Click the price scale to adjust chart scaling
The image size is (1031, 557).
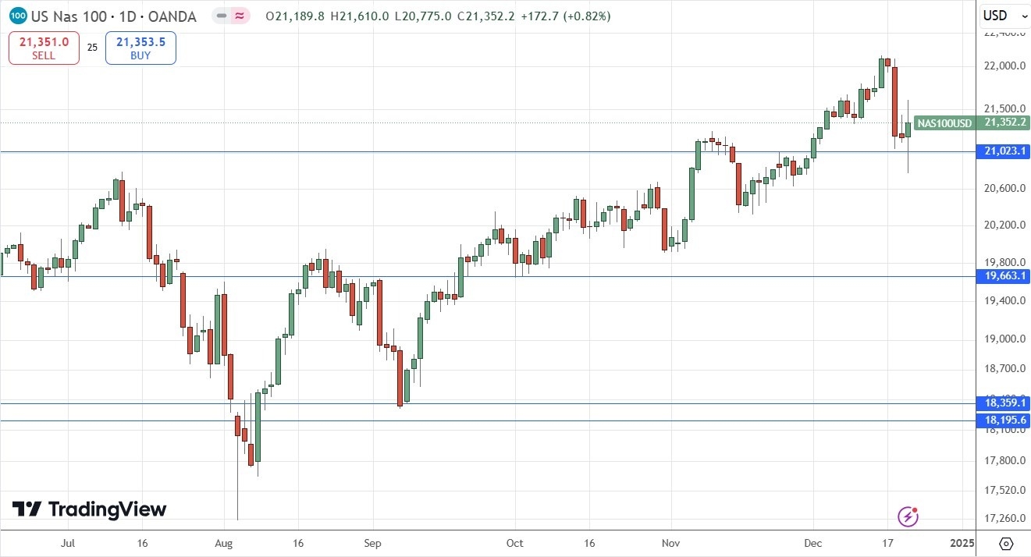pos(1004,312)
